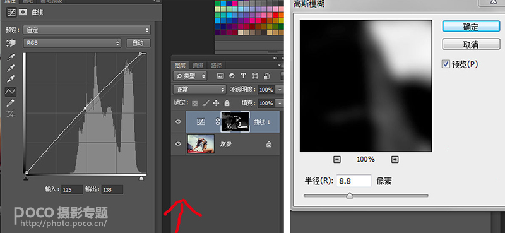The height and width of the screenshot is (233, 505).
Task: Click the 输入 field showing 125
Action: [72, 189]
